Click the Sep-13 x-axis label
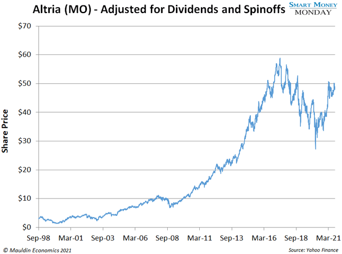This screenshot has height=254, width=342. (232, 238)
